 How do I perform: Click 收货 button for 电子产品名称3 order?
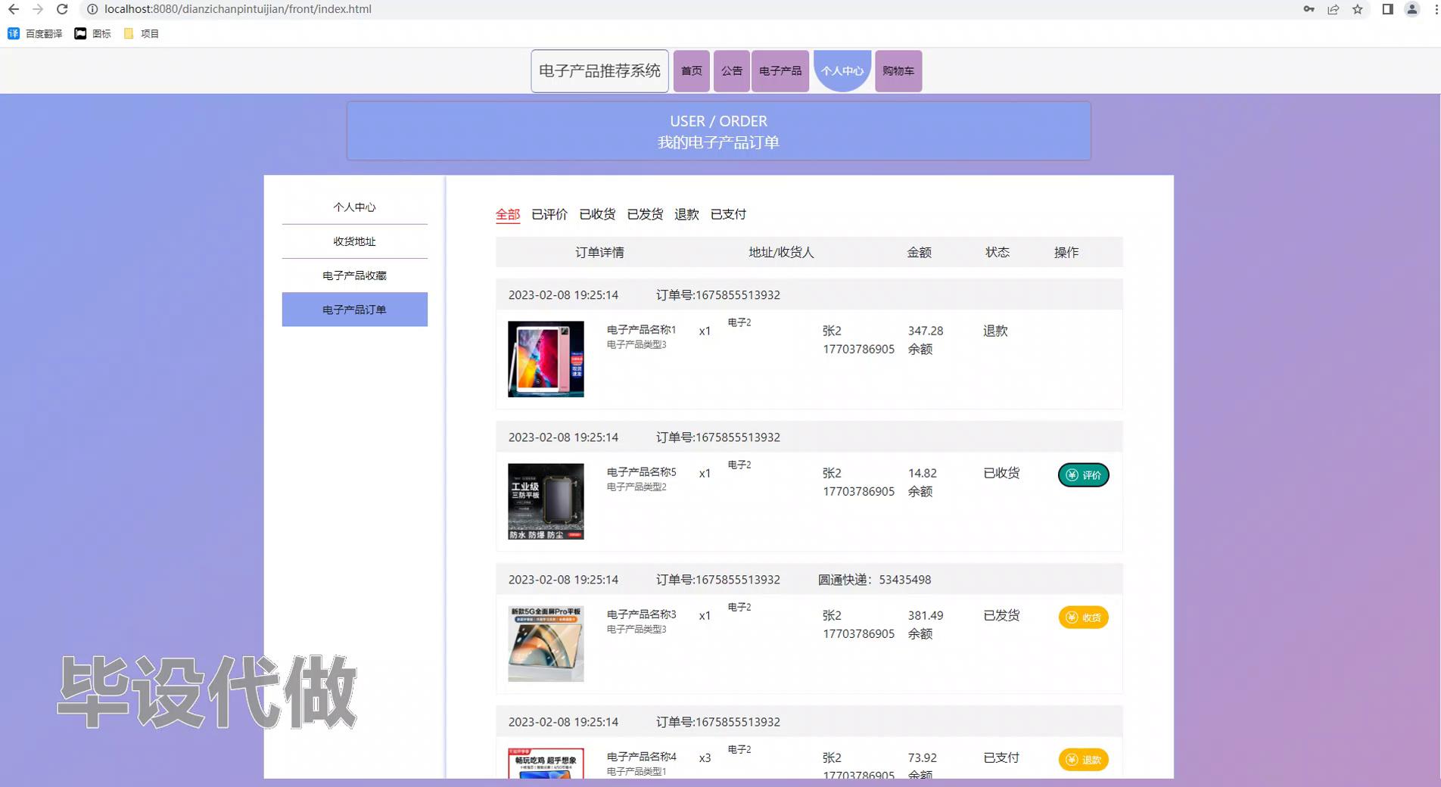pyautogui.click(x=1083, y=617)
